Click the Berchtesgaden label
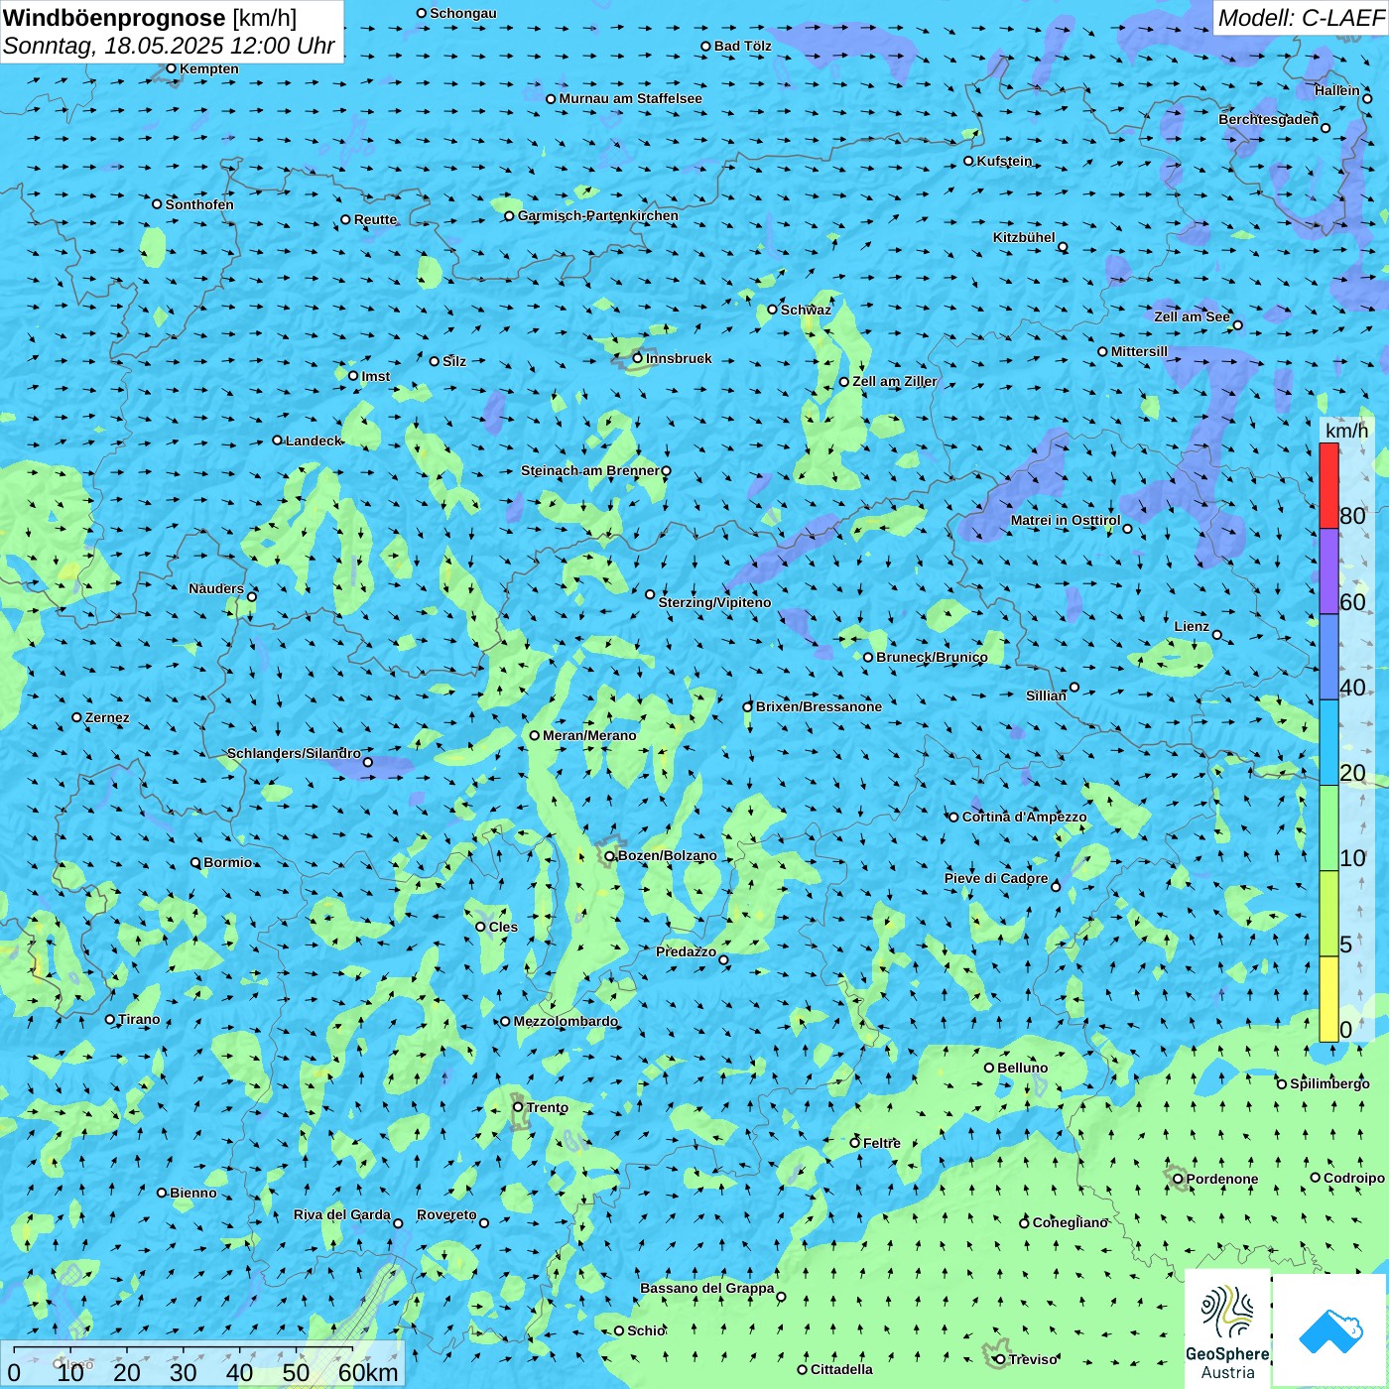 pos(1268,119)
